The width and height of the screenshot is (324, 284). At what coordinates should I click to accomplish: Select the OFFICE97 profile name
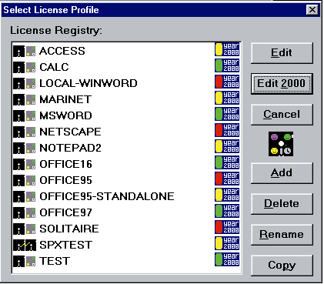pos(65,212)
